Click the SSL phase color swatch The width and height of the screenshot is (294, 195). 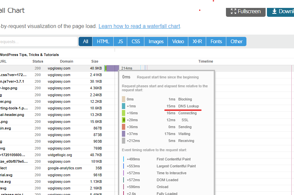point(123,120)
